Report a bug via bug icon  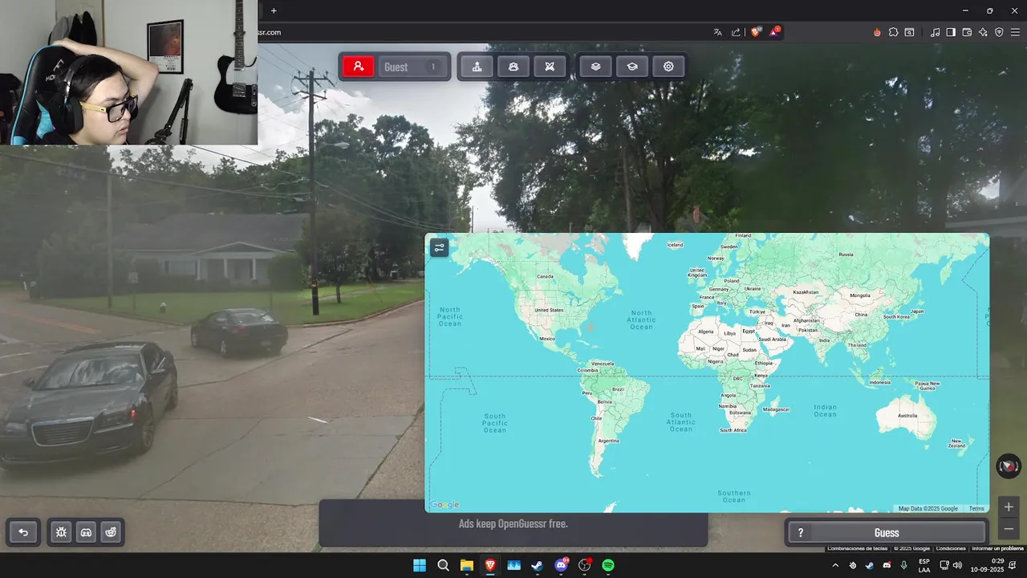[62, 531]
